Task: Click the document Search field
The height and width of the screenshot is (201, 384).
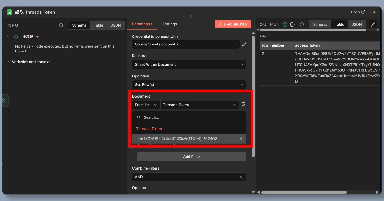Action: click(189, 117)
